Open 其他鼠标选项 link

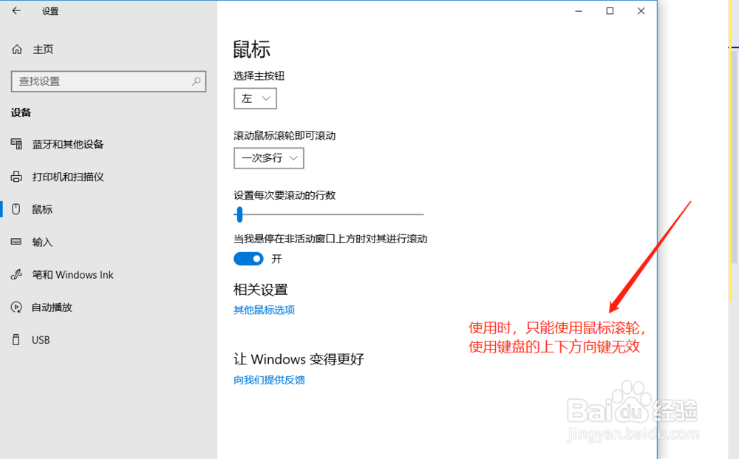pos(264,310)
